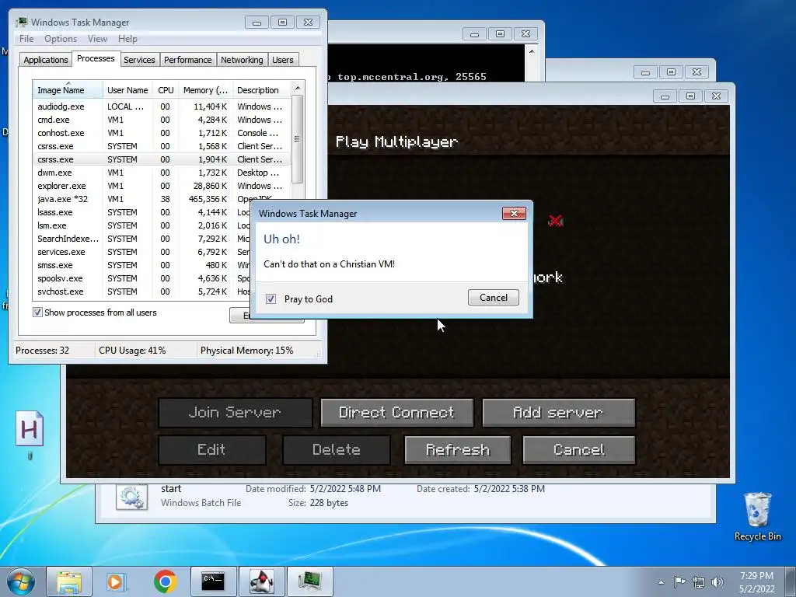Click the console window scroll up arrow

[x=532, y=51]
